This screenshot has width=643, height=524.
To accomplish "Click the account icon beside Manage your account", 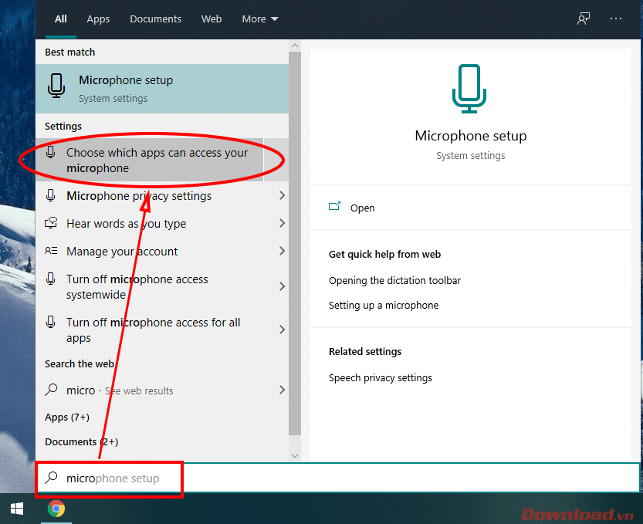I will click(x=51, y=251).
